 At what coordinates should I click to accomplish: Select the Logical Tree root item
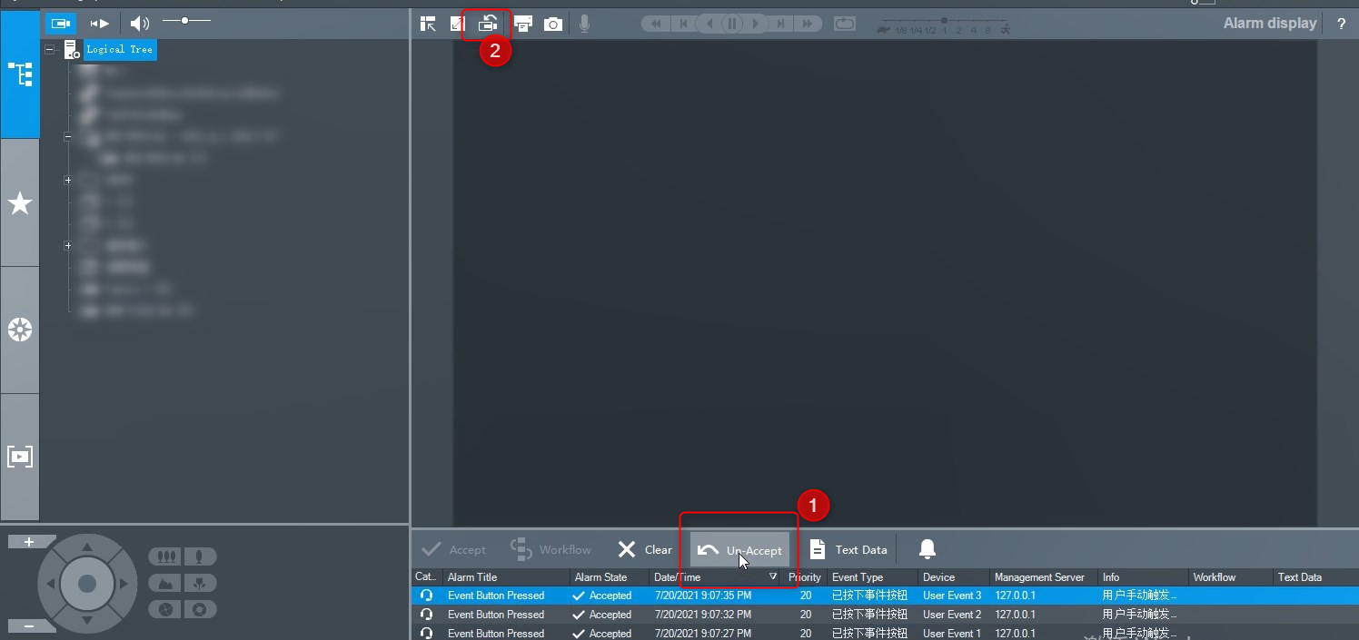coord(120,49)
